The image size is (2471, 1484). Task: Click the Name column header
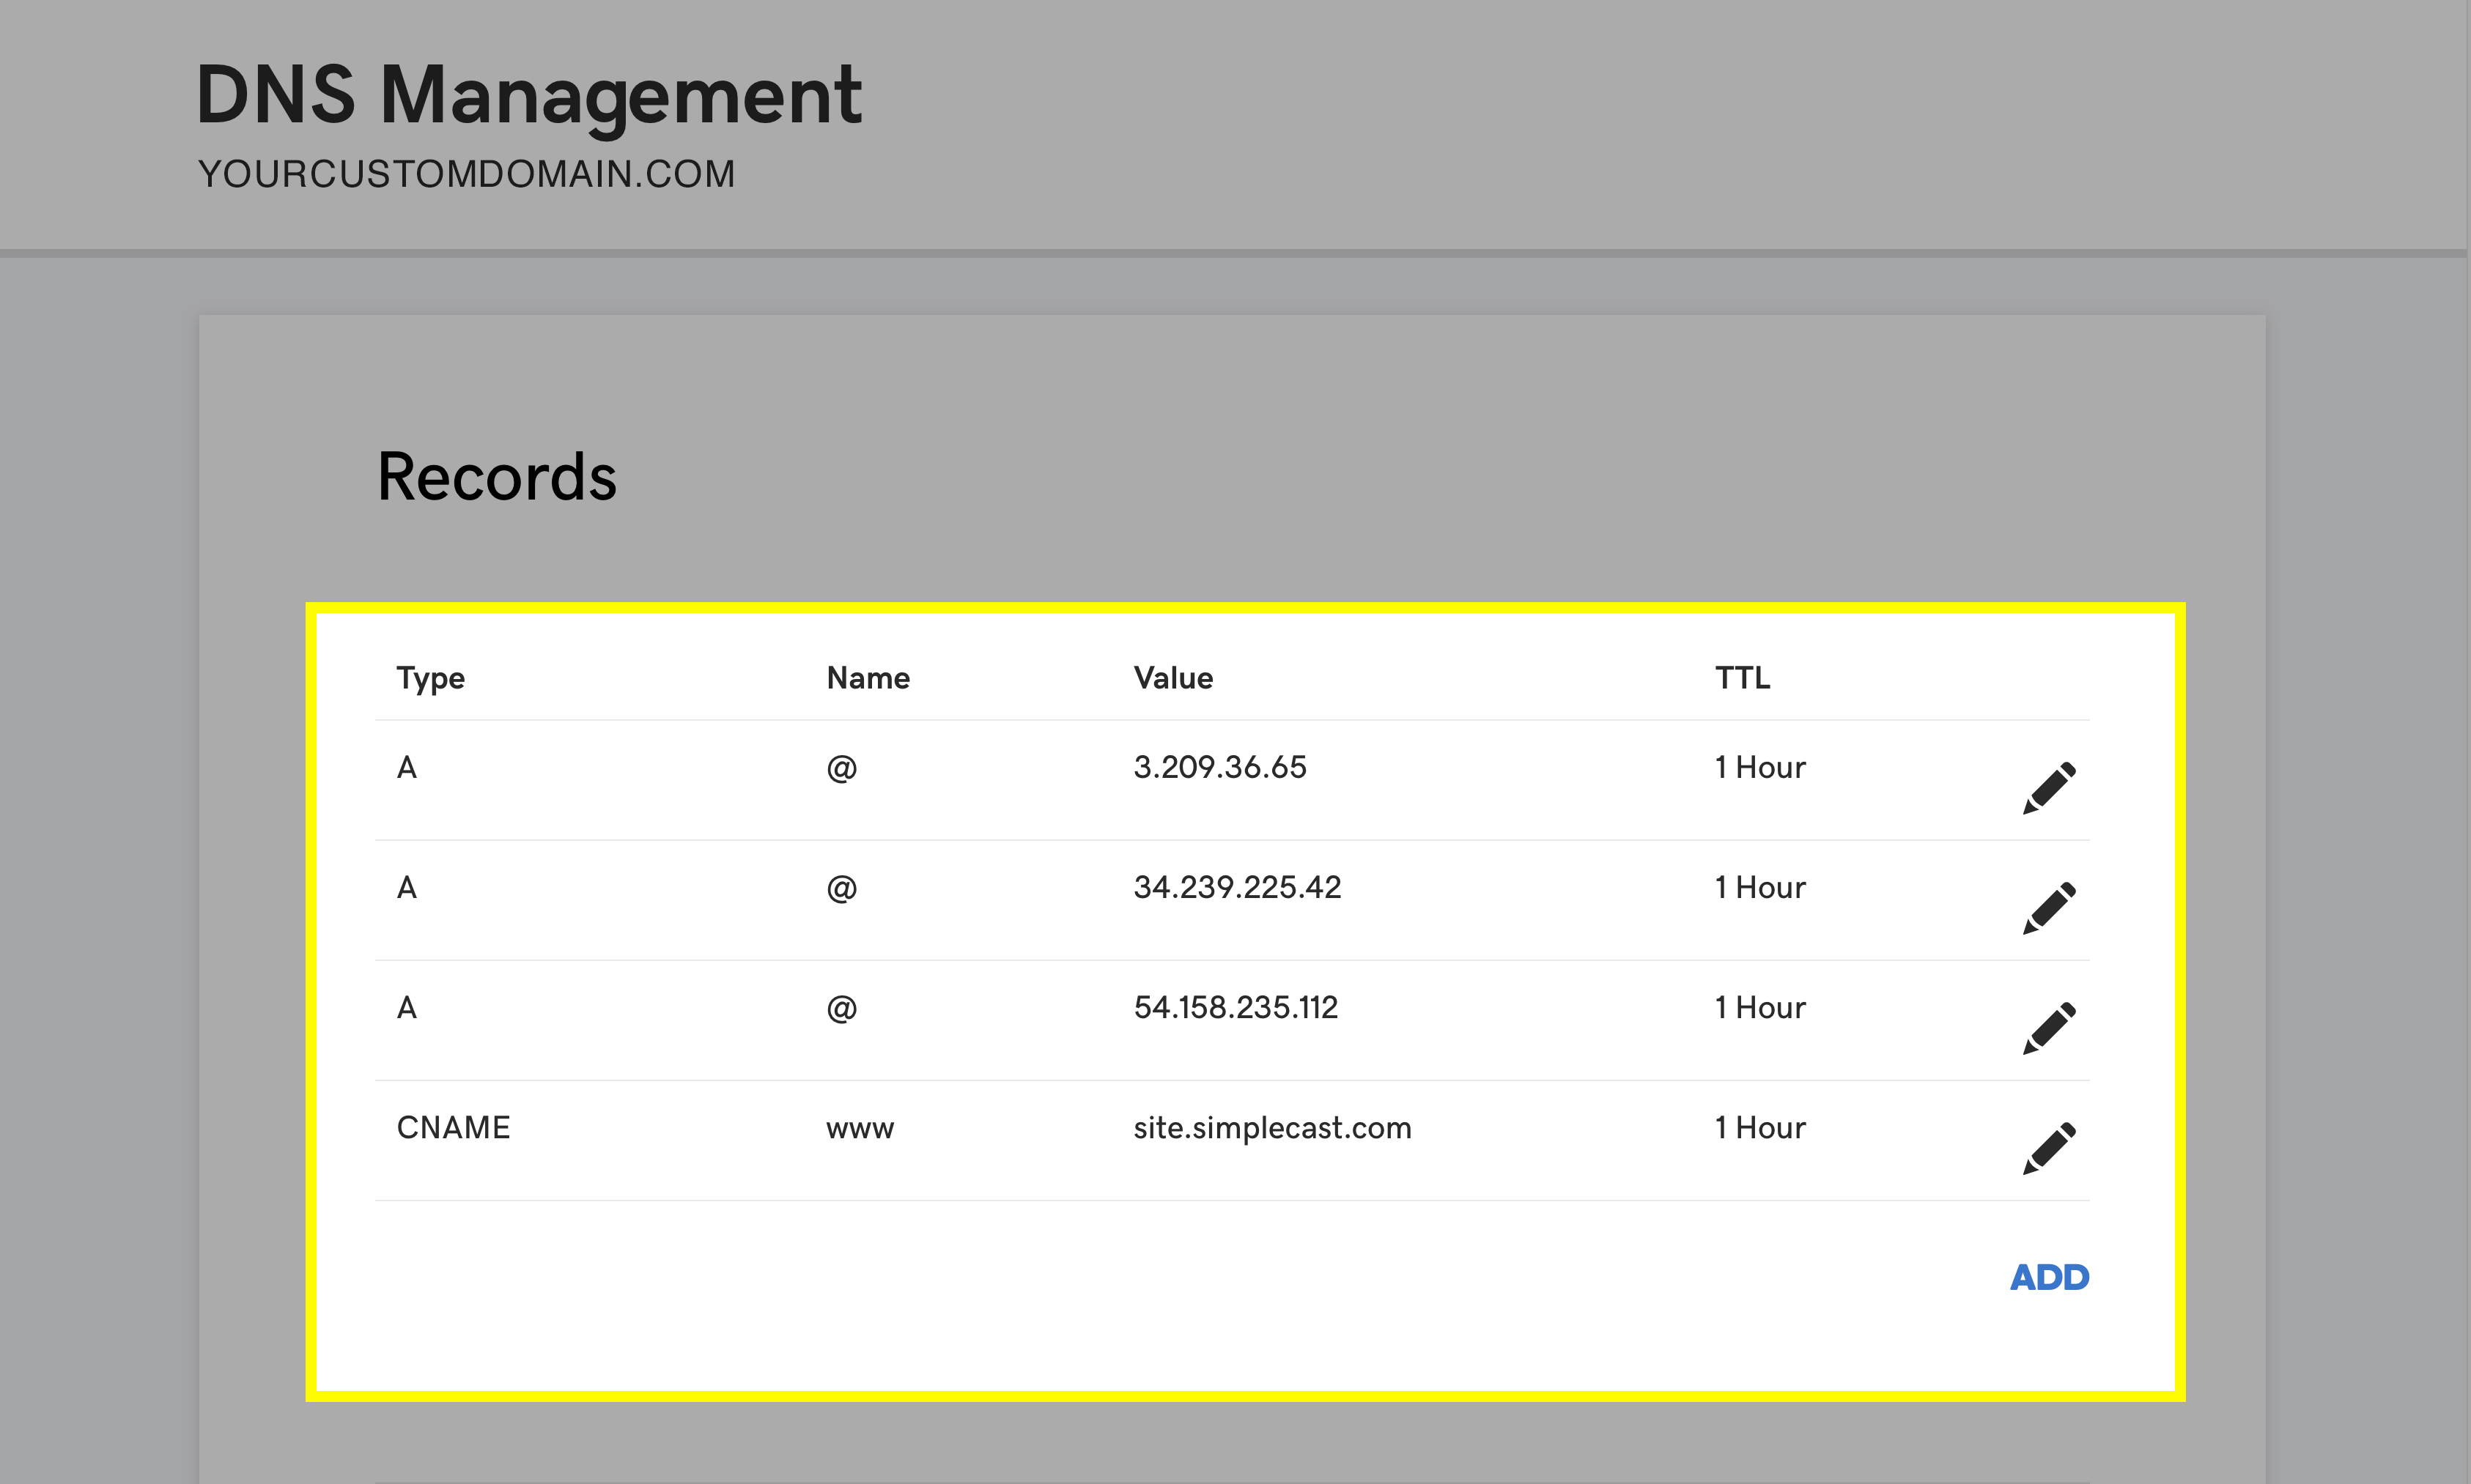click(868, 678)
